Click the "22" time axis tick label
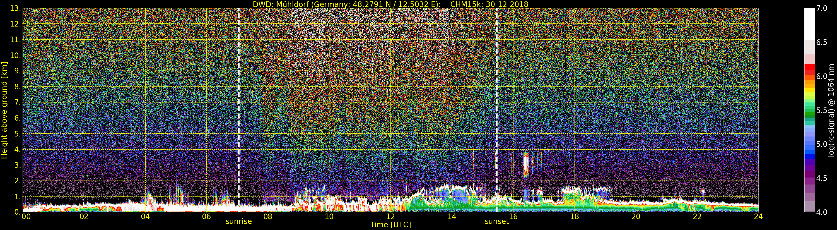 click(697, 217)
